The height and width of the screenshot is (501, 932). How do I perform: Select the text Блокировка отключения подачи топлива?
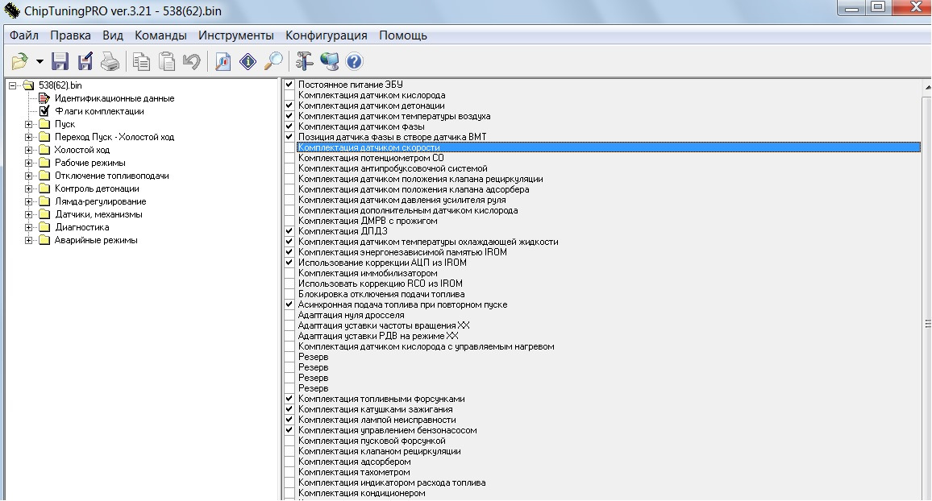pyautogui.click(x=381, y=295)
